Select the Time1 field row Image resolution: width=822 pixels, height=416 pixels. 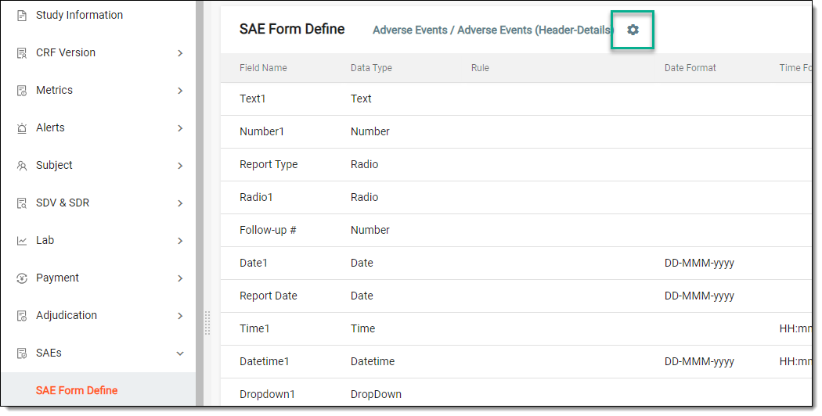(517, 329)
